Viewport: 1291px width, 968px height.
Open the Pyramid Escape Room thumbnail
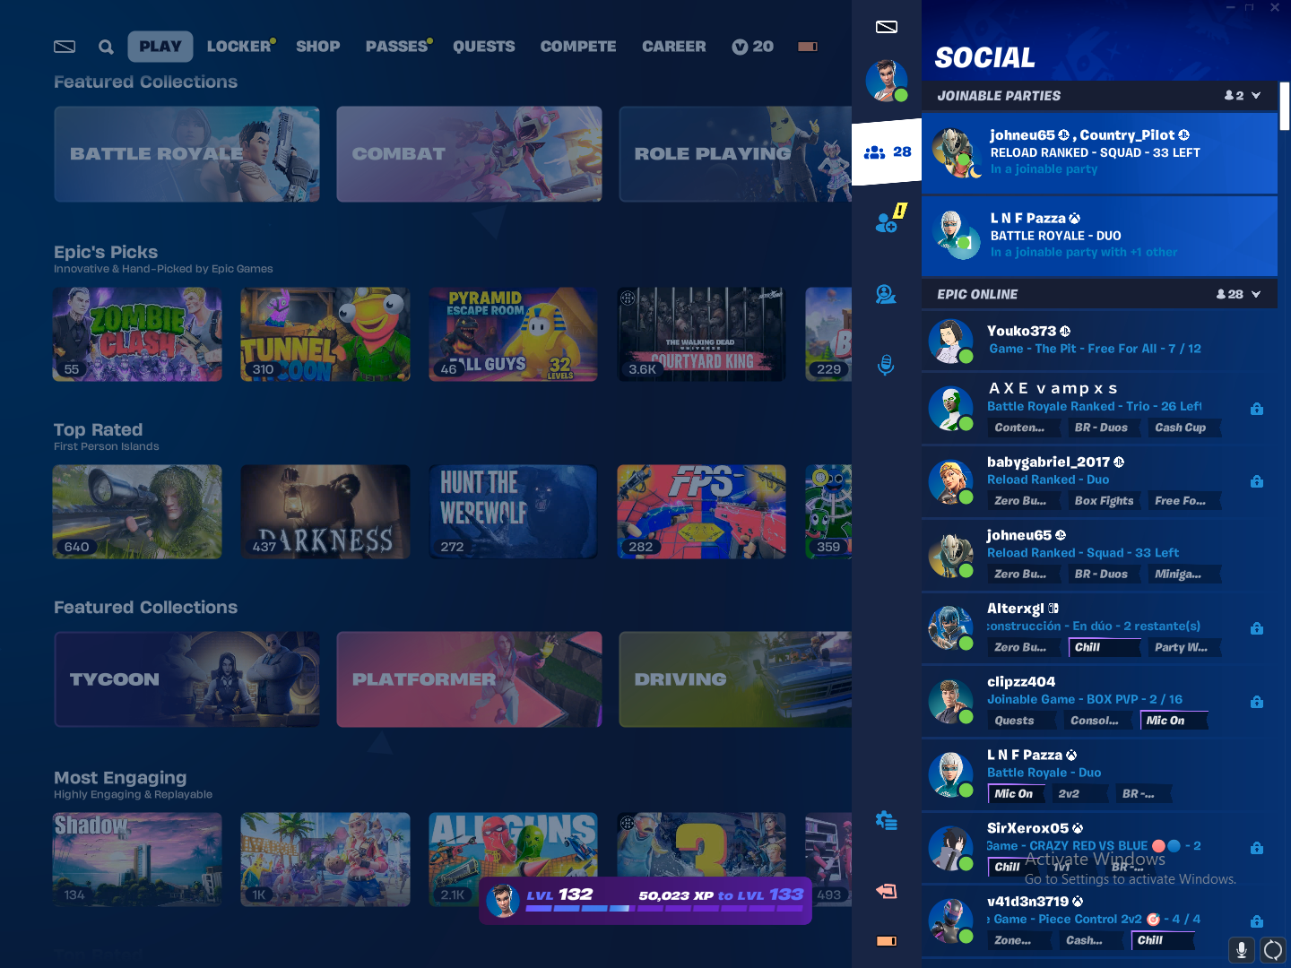tap(514, 334)
